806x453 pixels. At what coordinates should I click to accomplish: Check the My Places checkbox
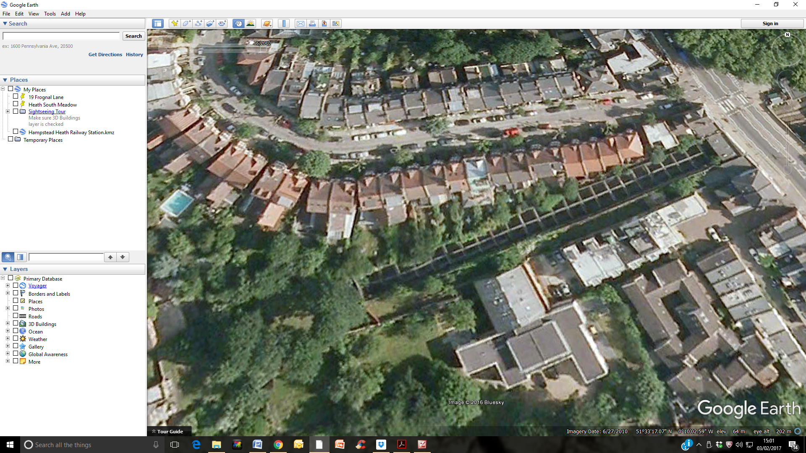click(x=10, y=89)
